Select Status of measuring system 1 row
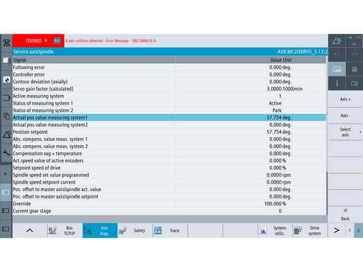 point(169,103)
